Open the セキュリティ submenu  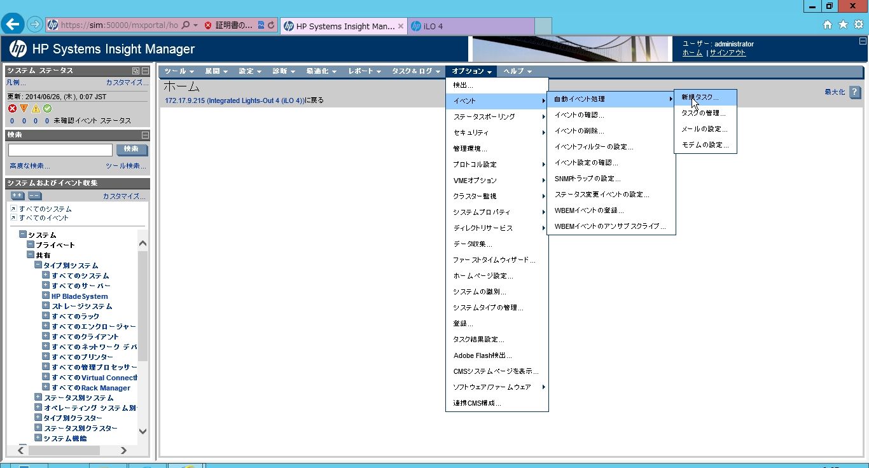click(497, 133)
